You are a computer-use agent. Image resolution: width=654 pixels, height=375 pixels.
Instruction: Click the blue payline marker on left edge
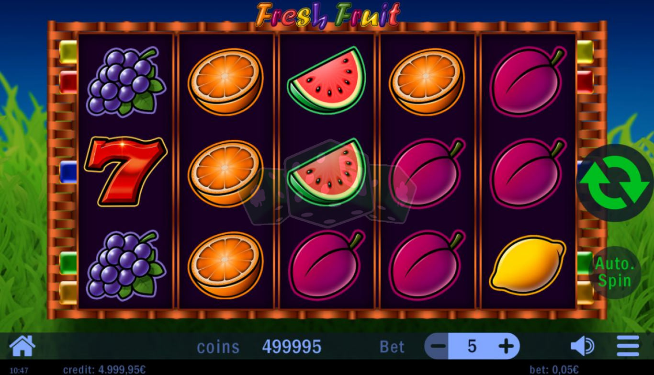pos(68,171)
